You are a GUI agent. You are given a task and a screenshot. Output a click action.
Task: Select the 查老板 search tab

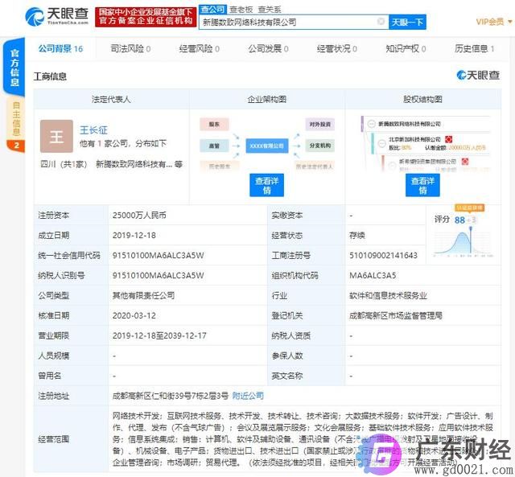(241, 10)
